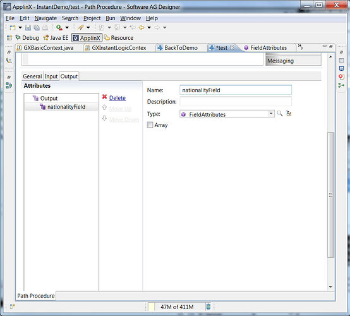Switch to the Input tab
Viewport: 350px width, 316px height.
point(51,76)
